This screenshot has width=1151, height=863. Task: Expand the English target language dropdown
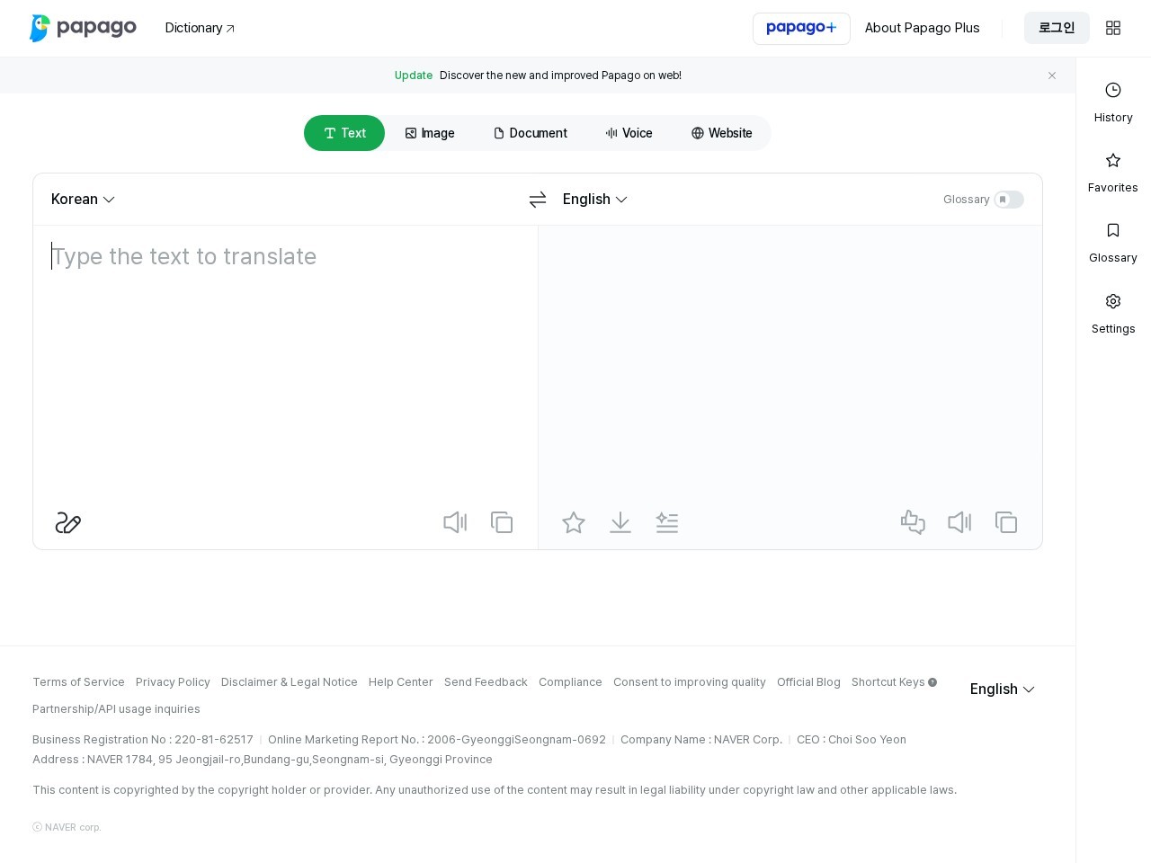pos(595,200)
